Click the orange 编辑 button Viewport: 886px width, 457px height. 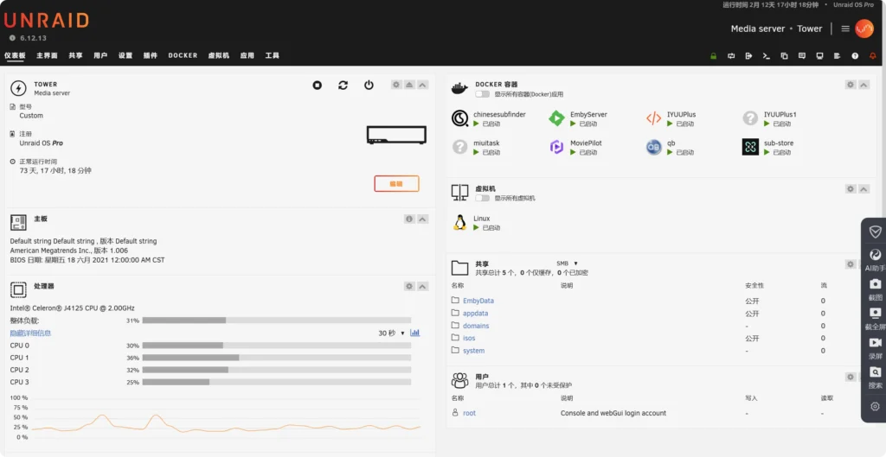(x=396, y=183)
